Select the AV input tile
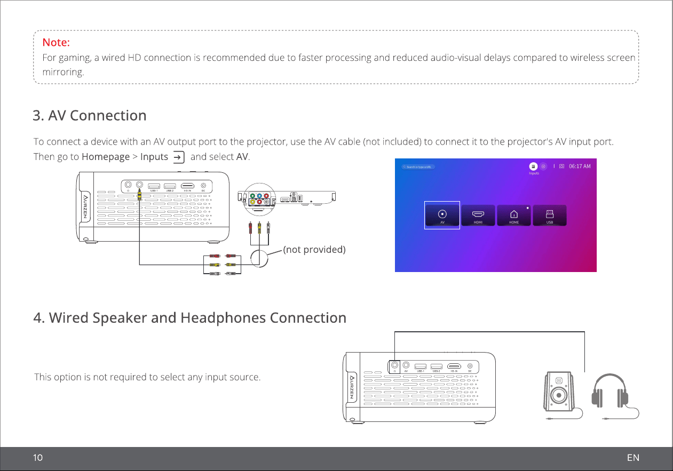Screen dimensions: 673x471 point(442,215)
